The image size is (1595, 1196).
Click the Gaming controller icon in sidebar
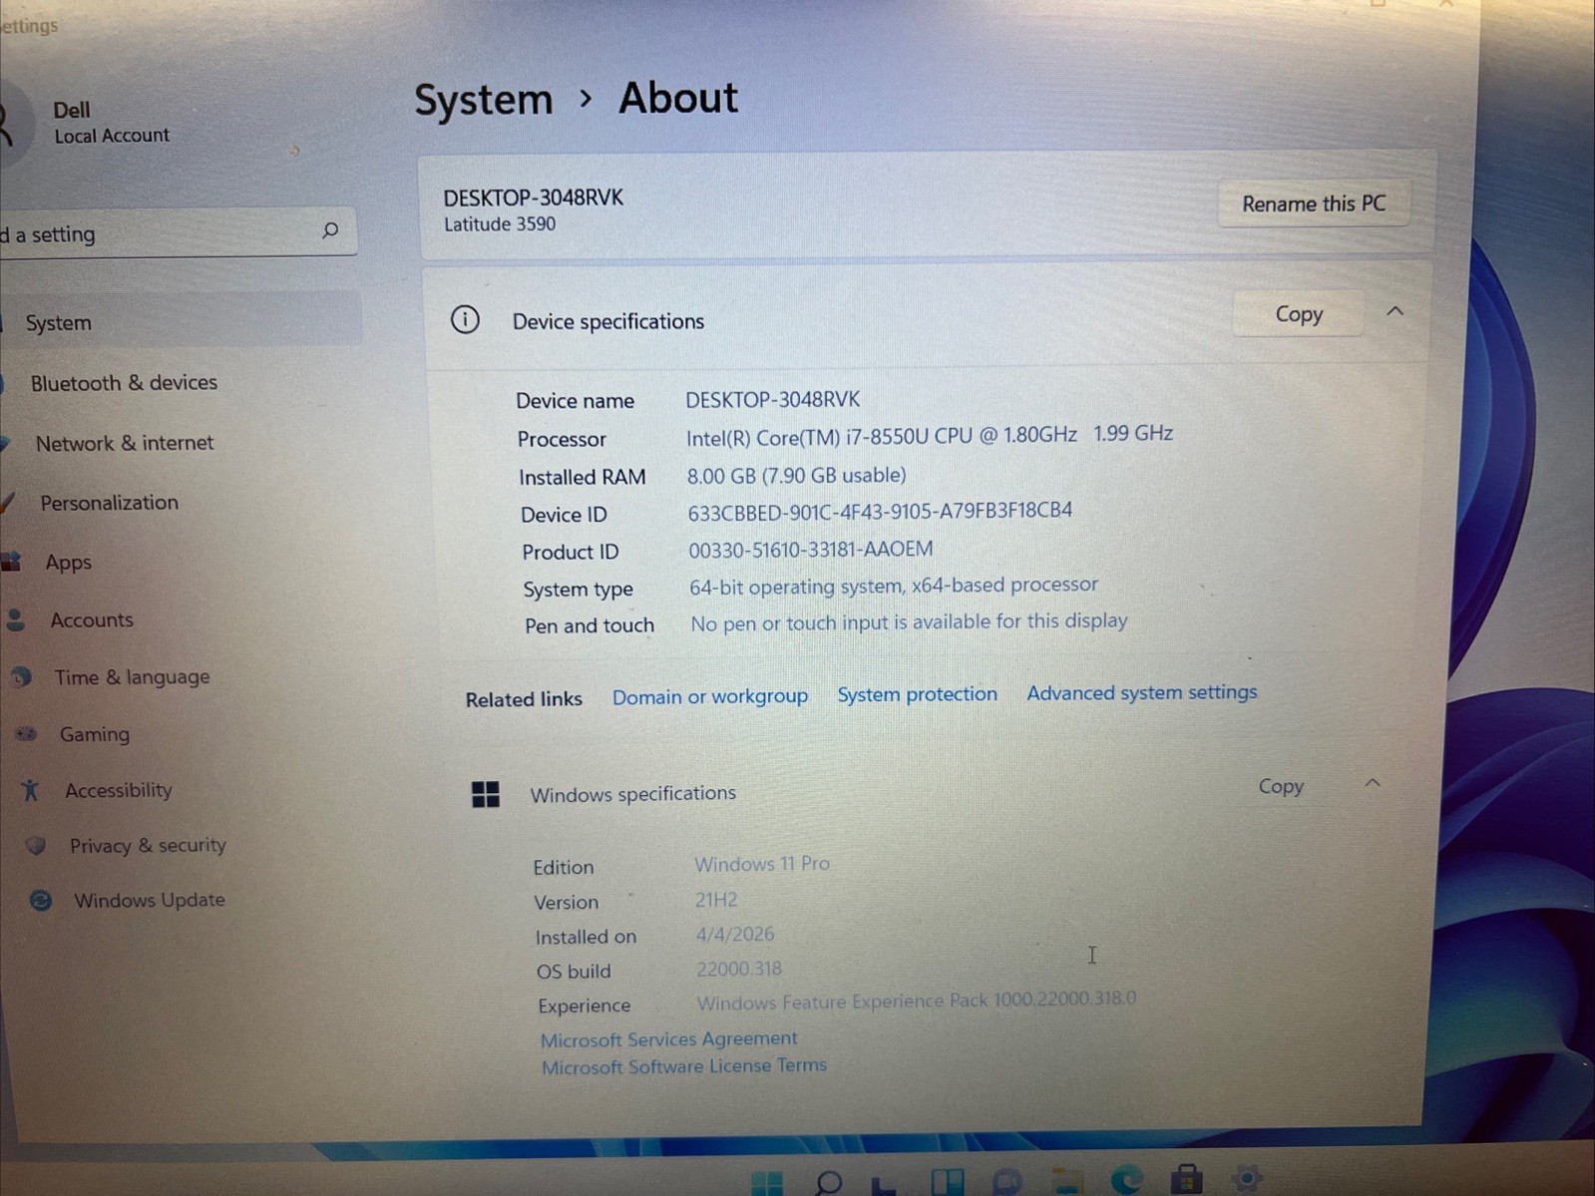click(26, 734)
